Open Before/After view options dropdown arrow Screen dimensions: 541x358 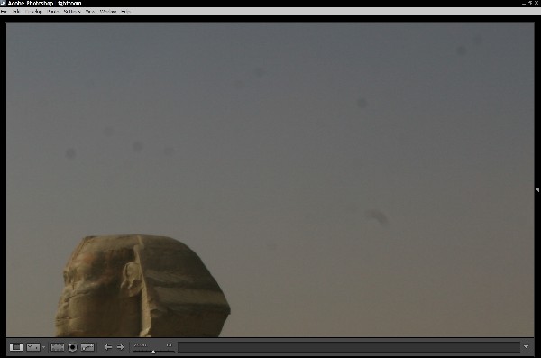point(44,347)
